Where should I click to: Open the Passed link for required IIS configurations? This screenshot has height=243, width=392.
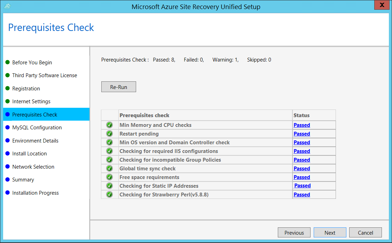coord(301,151)
